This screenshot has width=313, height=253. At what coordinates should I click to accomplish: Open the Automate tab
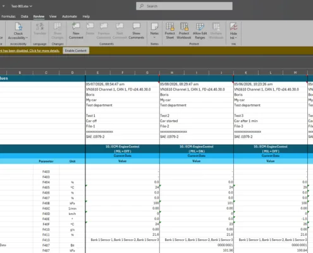(x=70, y=16)
